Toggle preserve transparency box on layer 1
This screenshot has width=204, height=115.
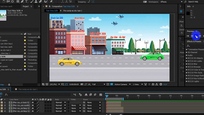68,102
